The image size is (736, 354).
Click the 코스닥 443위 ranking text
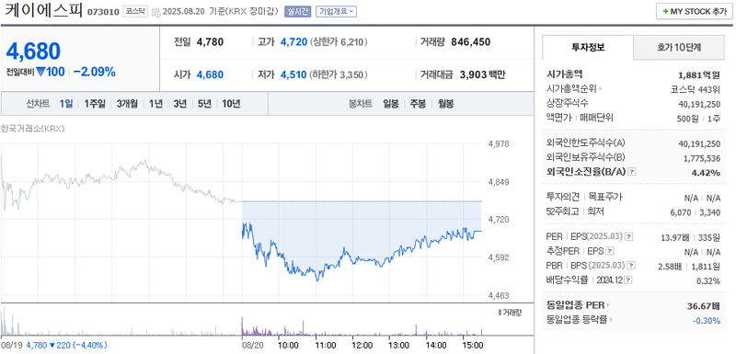click(696, 88)
